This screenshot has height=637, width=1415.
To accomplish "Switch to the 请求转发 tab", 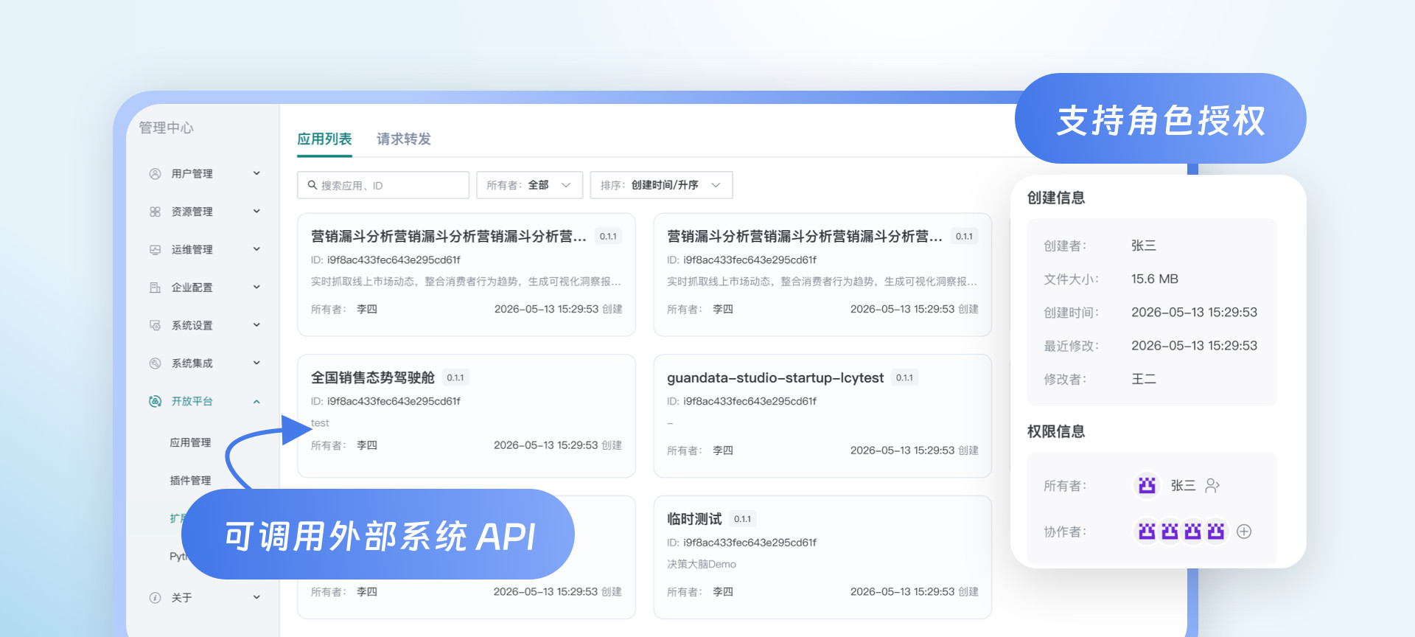I will [x=404, y=139].
